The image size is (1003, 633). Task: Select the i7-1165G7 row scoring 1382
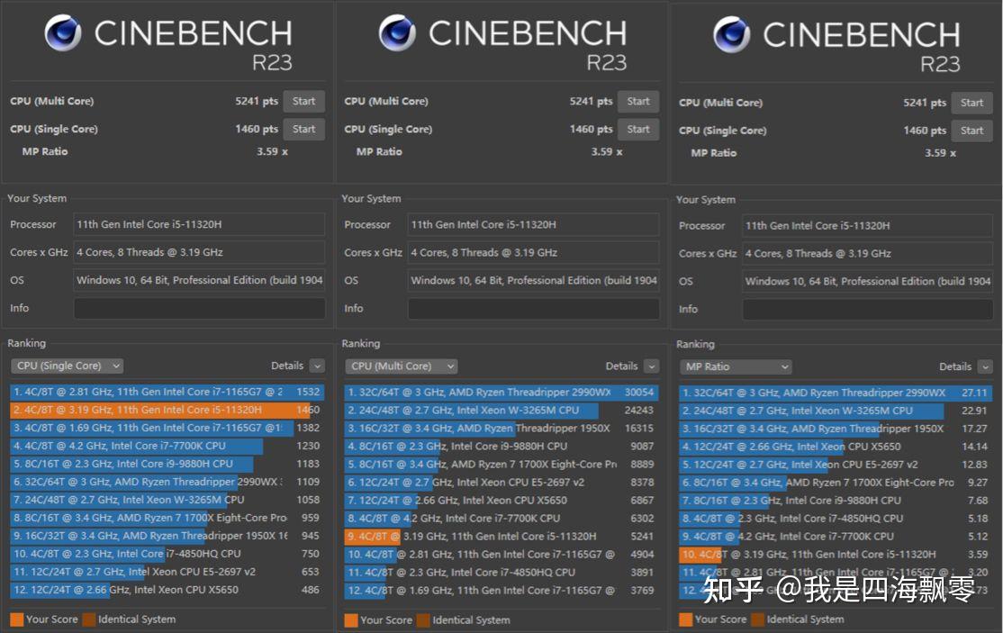[167, 428]
